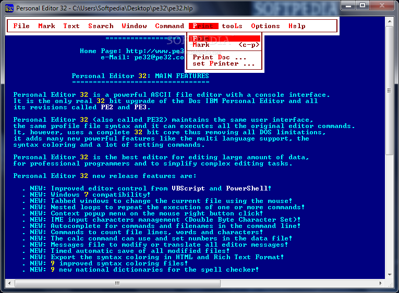Image resolution: width=399 pixels, height=293 pixels.
Task: Click the horizontal scrollbar thumb
Action: pyautogui.click(x=117, y=283)
